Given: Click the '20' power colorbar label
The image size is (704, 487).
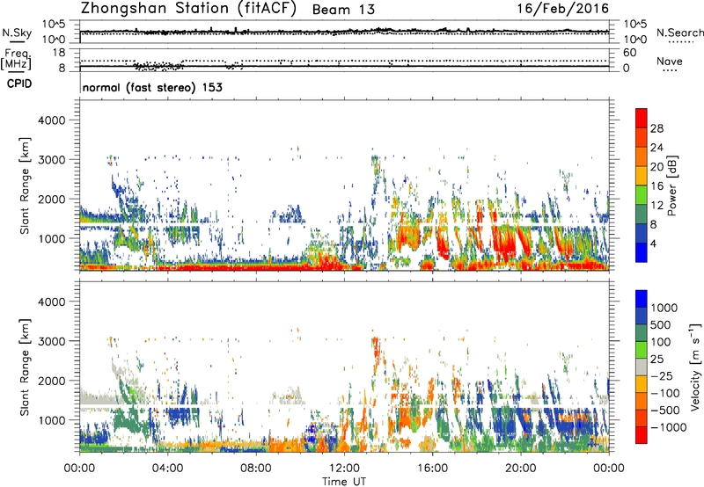Looking at the screenshot, I should 656,167.
